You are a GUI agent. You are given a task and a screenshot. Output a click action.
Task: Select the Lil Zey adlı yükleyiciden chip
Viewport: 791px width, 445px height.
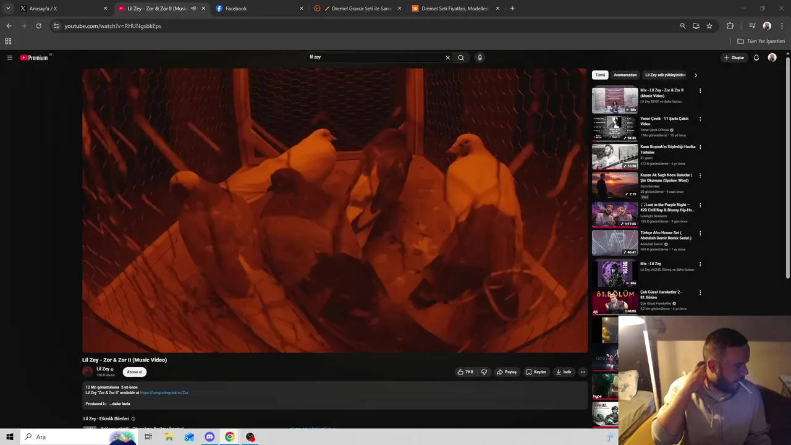click(x=665, y=75)
